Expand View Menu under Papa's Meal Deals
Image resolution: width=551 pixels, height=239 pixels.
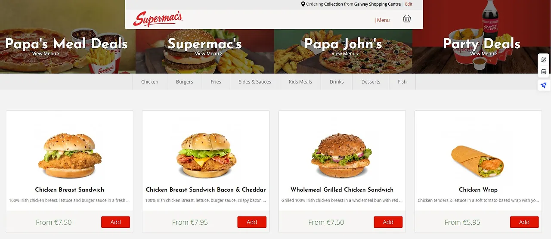click(x=46, y=54)
